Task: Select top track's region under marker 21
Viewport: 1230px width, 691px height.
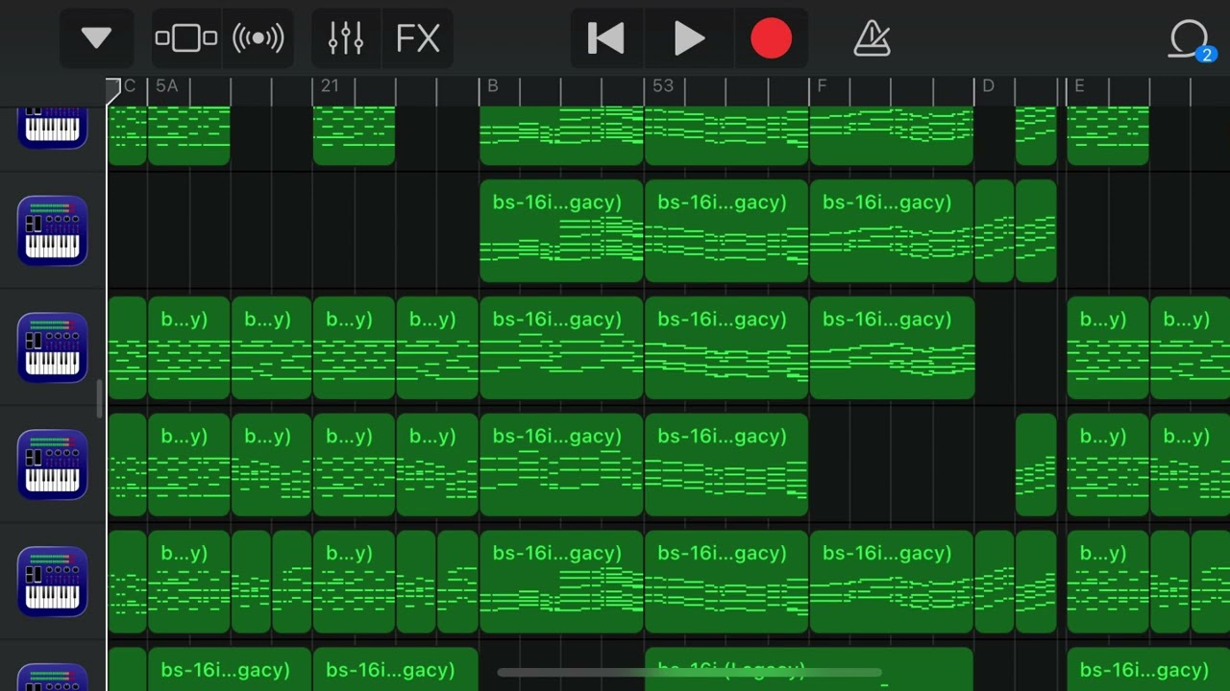Action: tap(354, 135)
